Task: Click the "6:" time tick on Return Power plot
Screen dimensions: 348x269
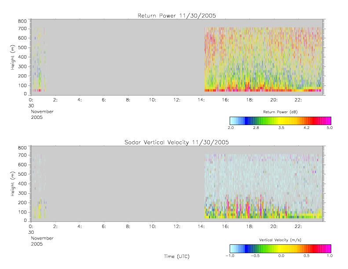Action: (x=104, y=100)
